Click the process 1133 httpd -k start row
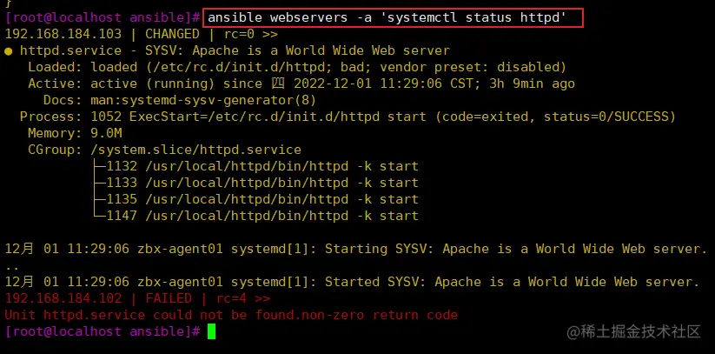Image resolution: width=715 pixels, height=354 pixels. tap(255, 183)
